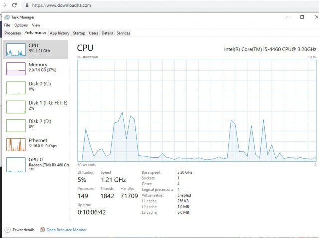Select Disk 0 (C:) graph thumbnail

click(x=16, y=87)
